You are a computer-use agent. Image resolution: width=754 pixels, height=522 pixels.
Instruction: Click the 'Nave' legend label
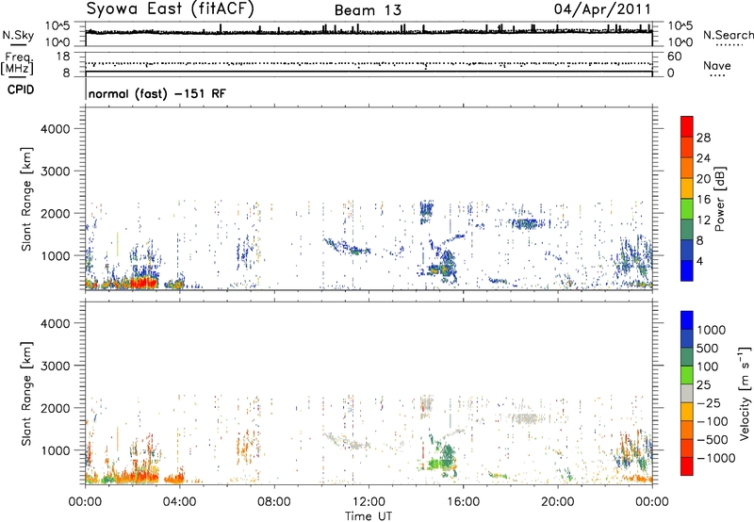(717, 66)
